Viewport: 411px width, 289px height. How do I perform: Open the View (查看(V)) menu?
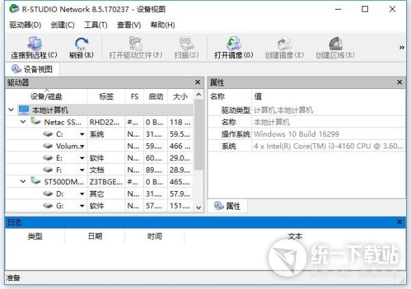pyautogui.click(x=129, y=25)
